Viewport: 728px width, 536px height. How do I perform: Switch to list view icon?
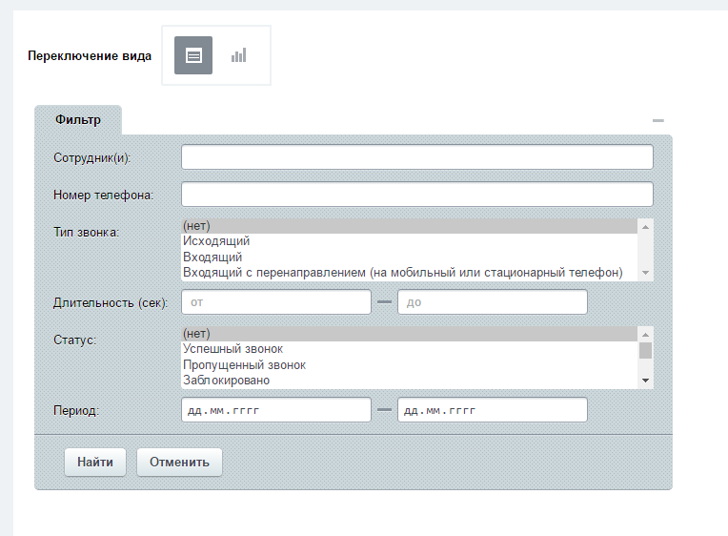pos(193,55)
